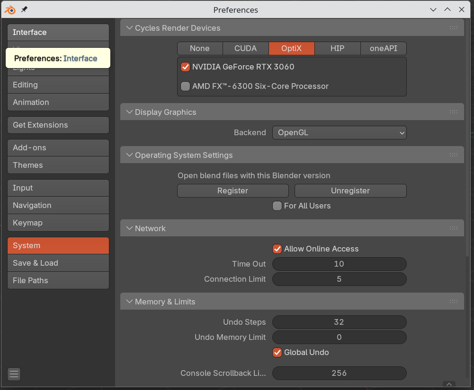474x390 pixels.
Task: Open the hamburger preferences menu
Action: coord(14,374)
